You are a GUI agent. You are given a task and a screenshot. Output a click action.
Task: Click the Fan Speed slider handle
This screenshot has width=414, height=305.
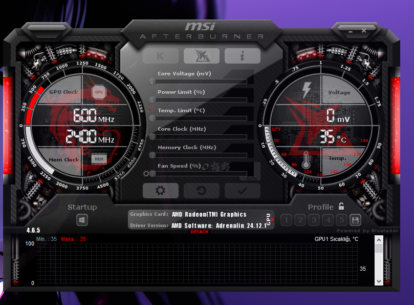click(152, 174)
